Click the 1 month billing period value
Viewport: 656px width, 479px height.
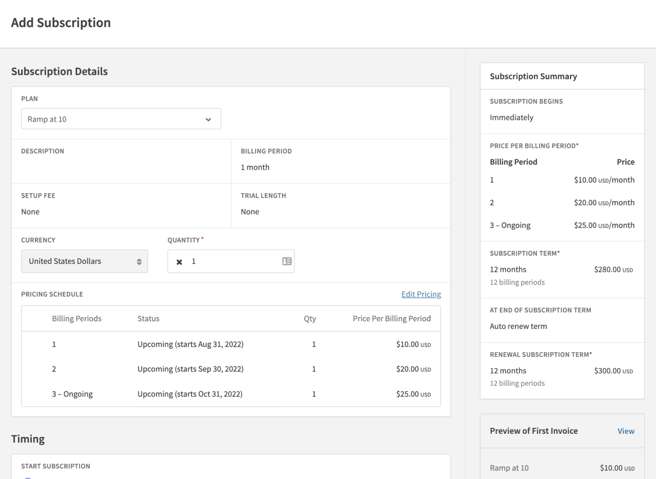coord(255,167)
